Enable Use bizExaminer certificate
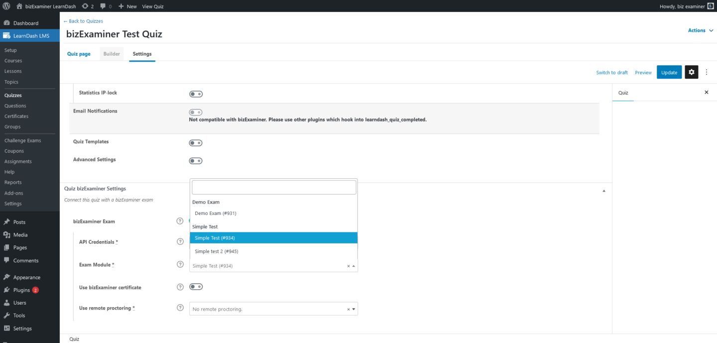Image resolution: width=717 pixels, height=343 pixels. [196, 287]
